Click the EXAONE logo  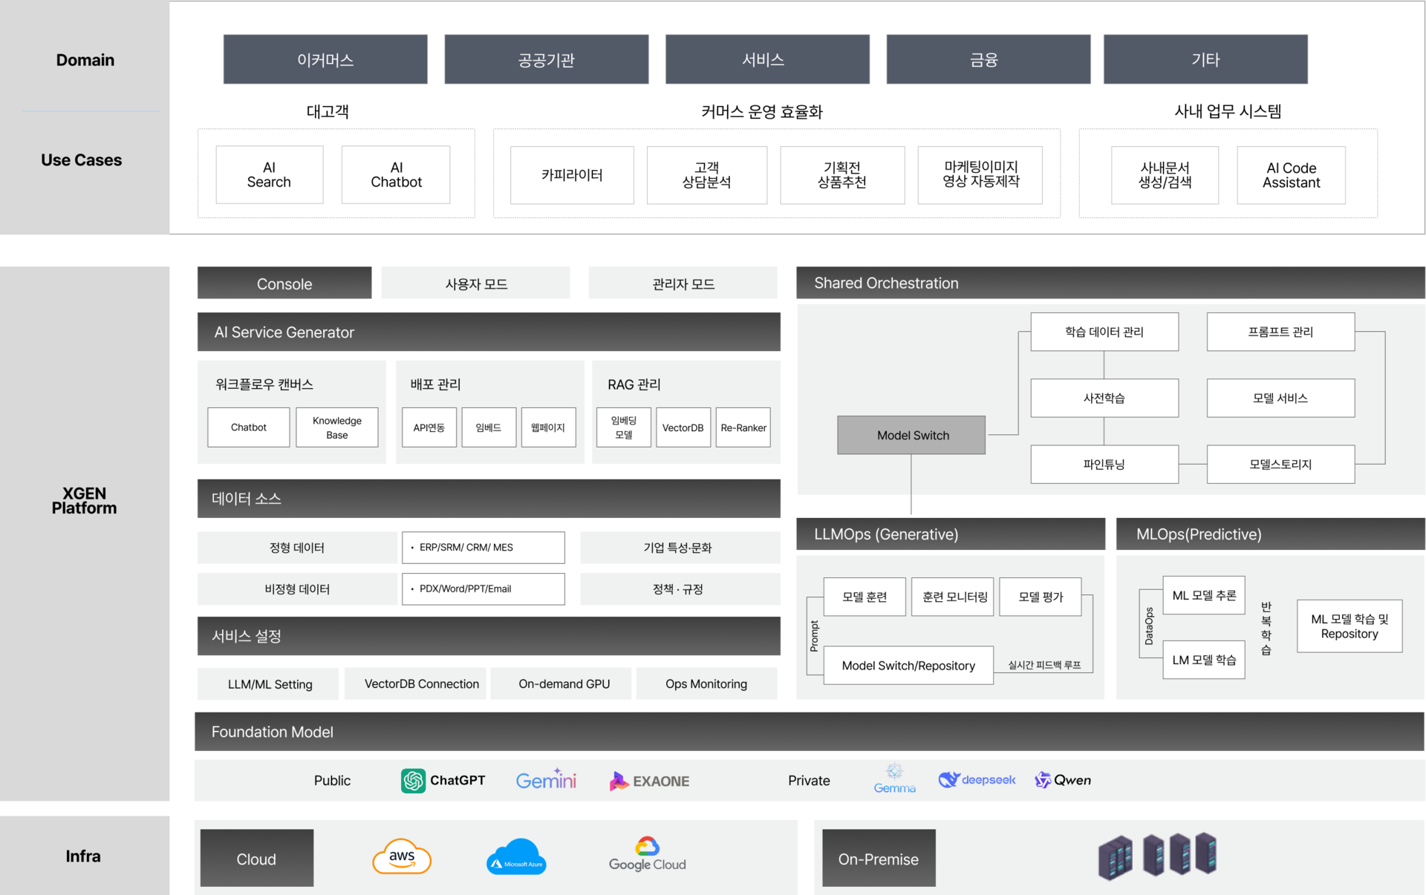[650, 781]
